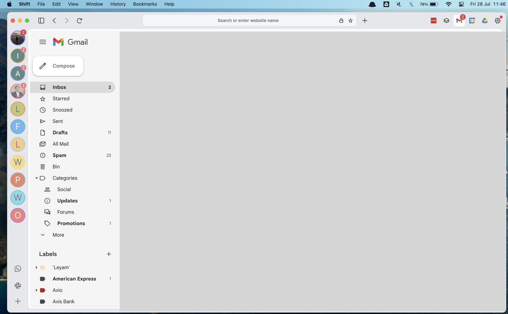
Task: Open WhatsApp from the Shift sidebar
Action: tap(18, 269)
